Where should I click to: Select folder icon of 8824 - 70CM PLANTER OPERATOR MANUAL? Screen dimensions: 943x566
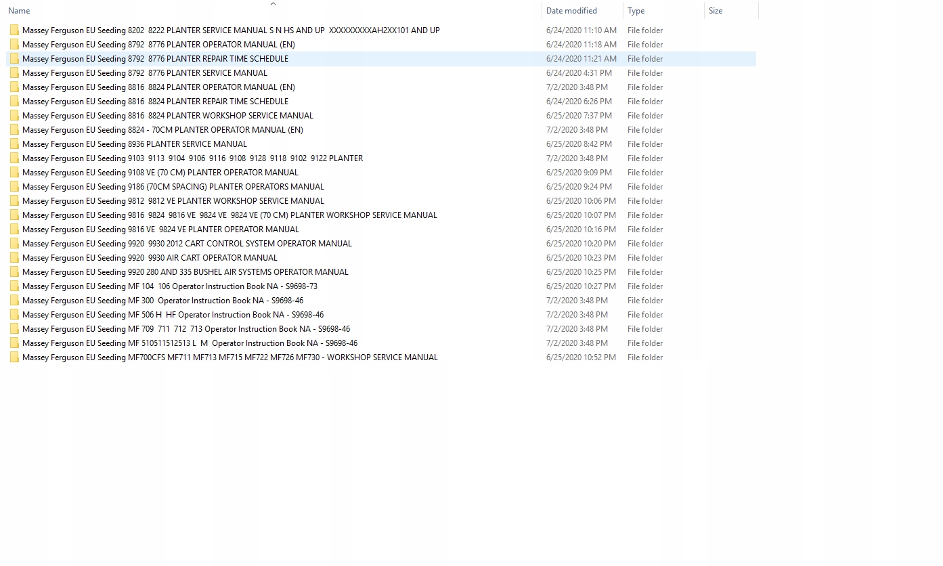(x=14, y=130)
